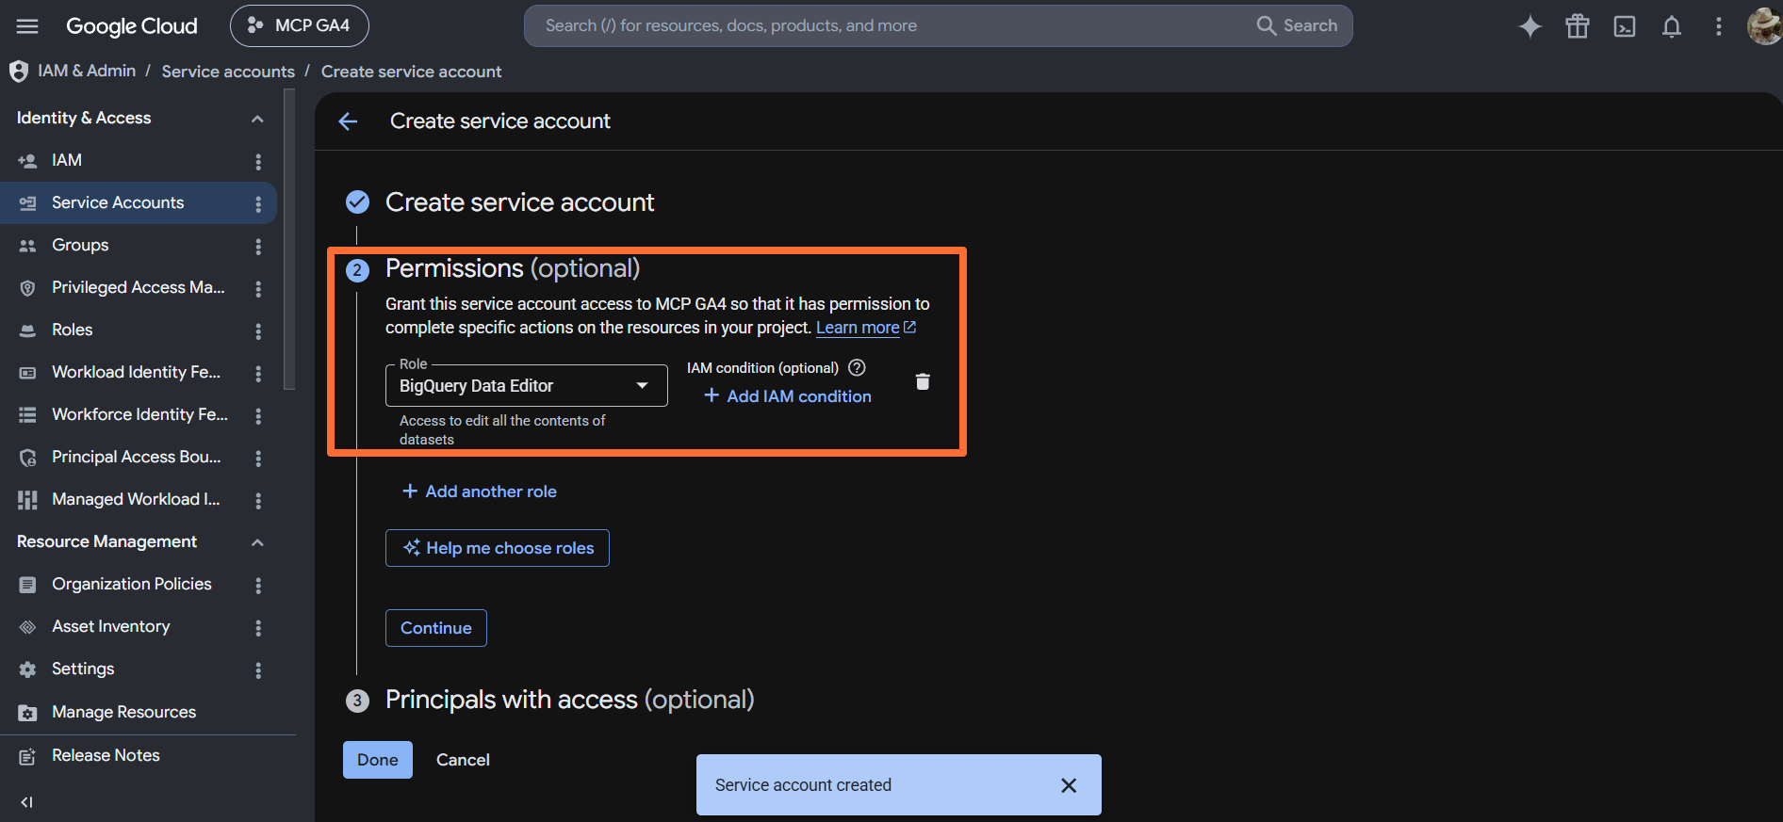Image resolution: width=1783 pixels, height=822 pixels.
Task: Open more options for Principal Access Boundary
Action: click(258, 459)
